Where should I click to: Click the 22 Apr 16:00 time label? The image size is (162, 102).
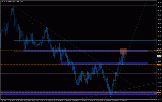(x=92, y=101)
